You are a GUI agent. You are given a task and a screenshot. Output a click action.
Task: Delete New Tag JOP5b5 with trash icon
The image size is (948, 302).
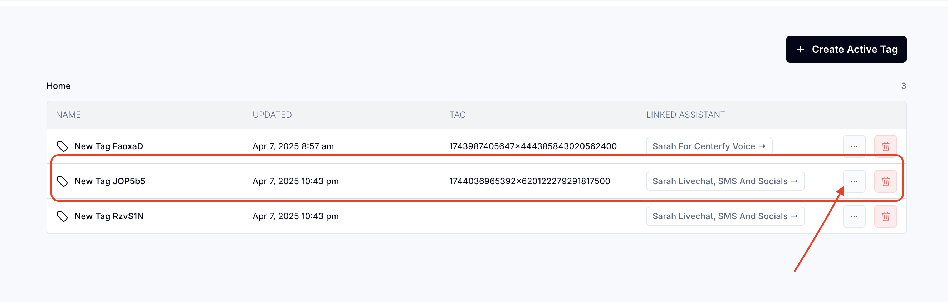coord(885,181)
